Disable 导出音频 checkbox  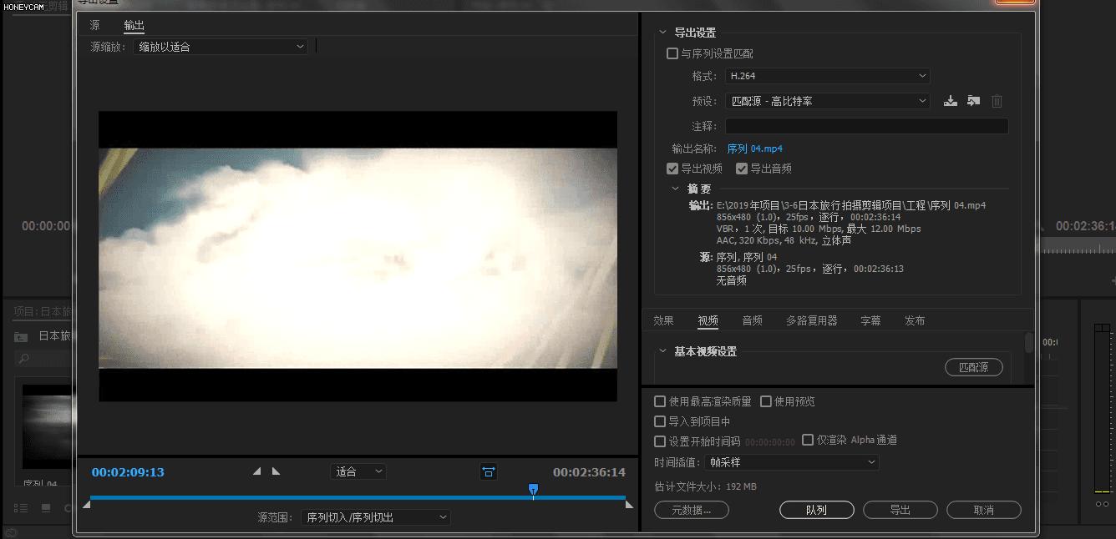coord(742,168)
